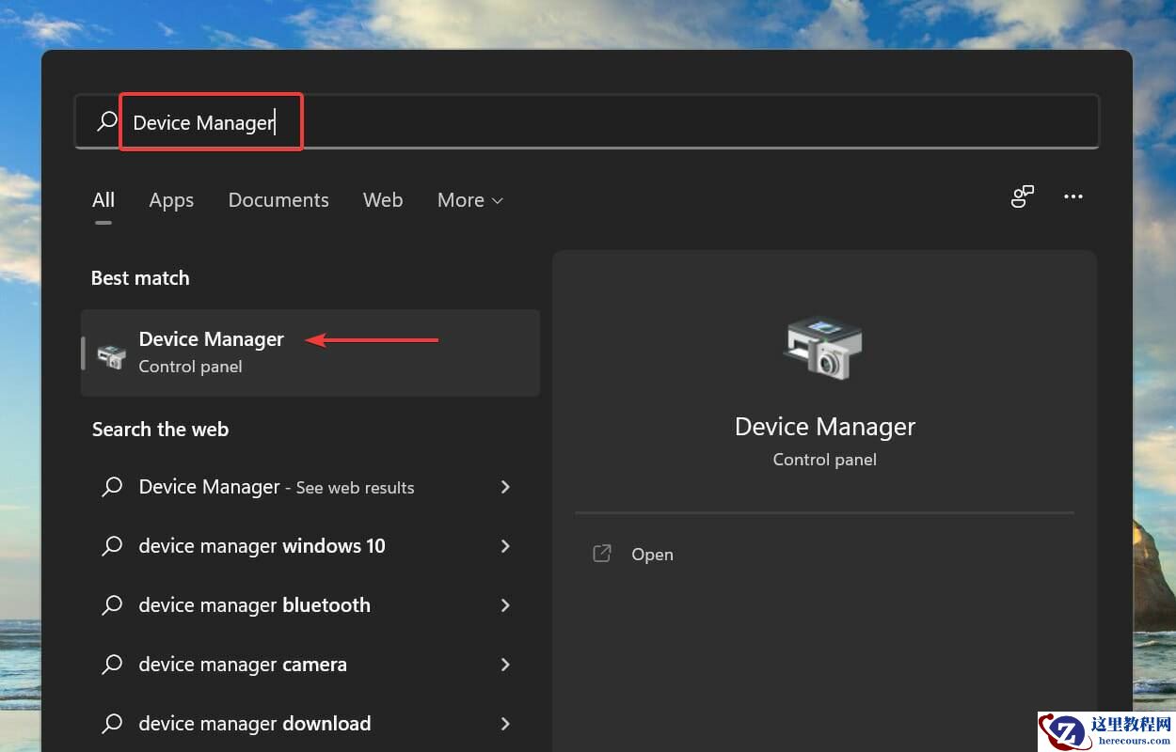This screenshot has width=1176, height=752.
Task: Select the Web filter tab
Action: pos(383,199)
